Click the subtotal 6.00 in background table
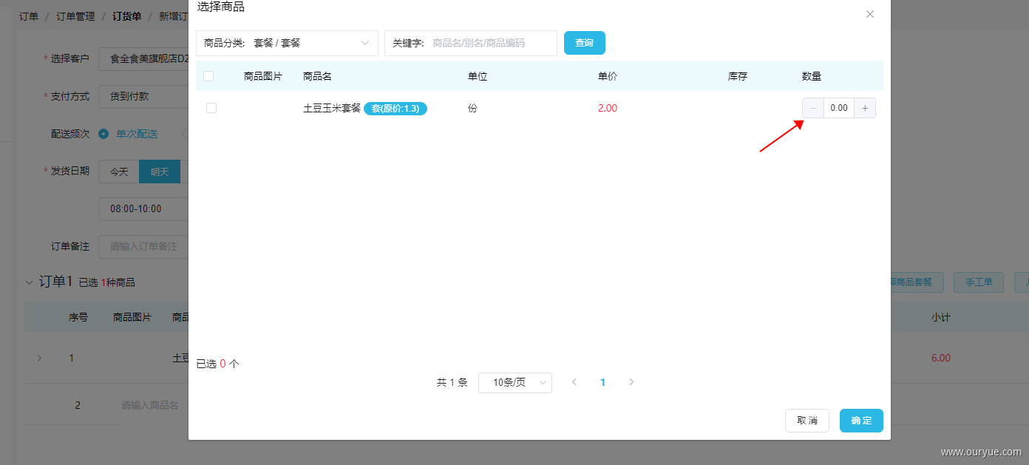The image size is (1029, 465). click(941, 358)
